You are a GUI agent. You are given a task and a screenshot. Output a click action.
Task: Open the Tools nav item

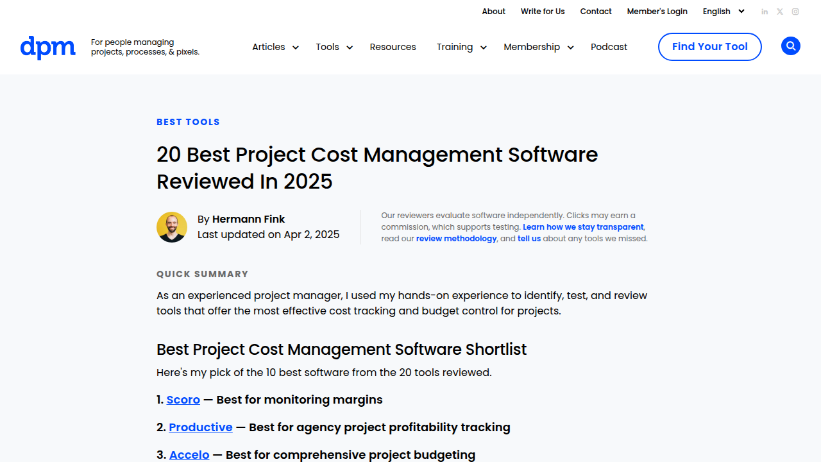point(327,47)
